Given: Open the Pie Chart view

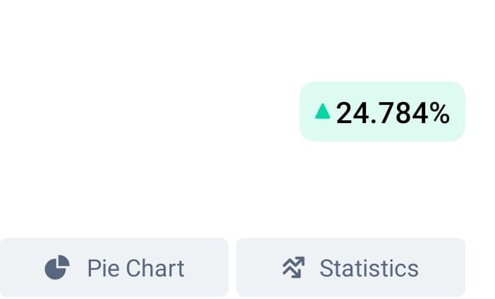Looking at the screenshot, I should [x=114, y=267].
